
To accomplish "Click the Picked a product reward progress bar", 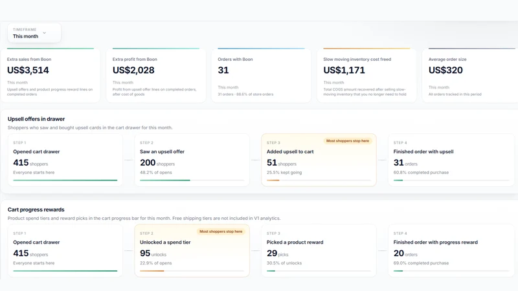I will (x=319, y=271).
